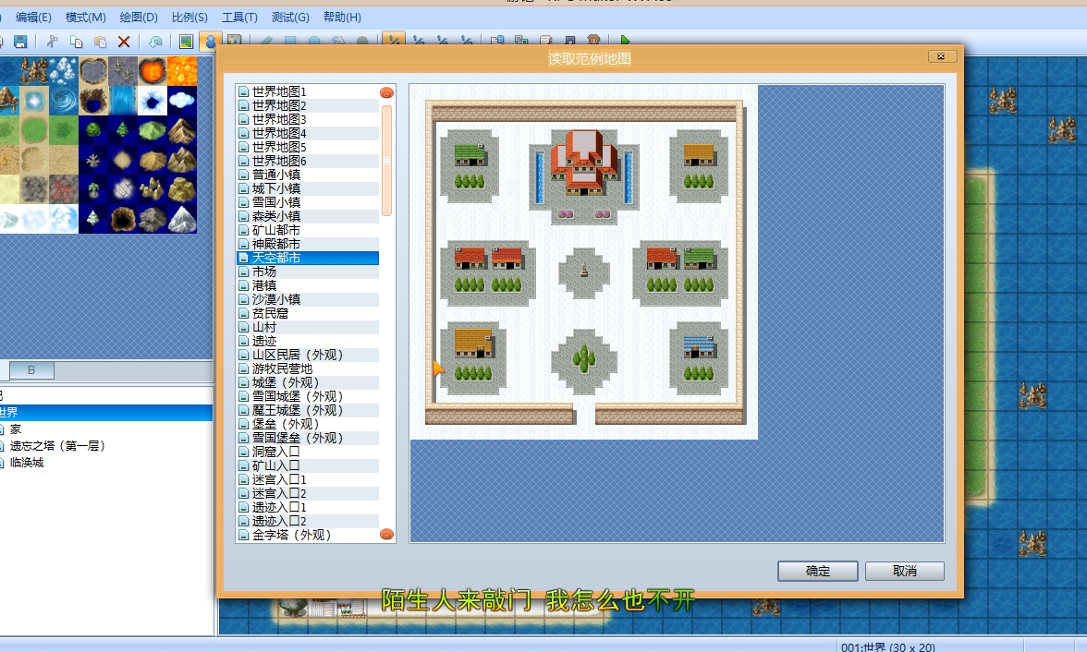
Task: Click the sample list scroll-up arrow
Action: (x=386, y=92)
